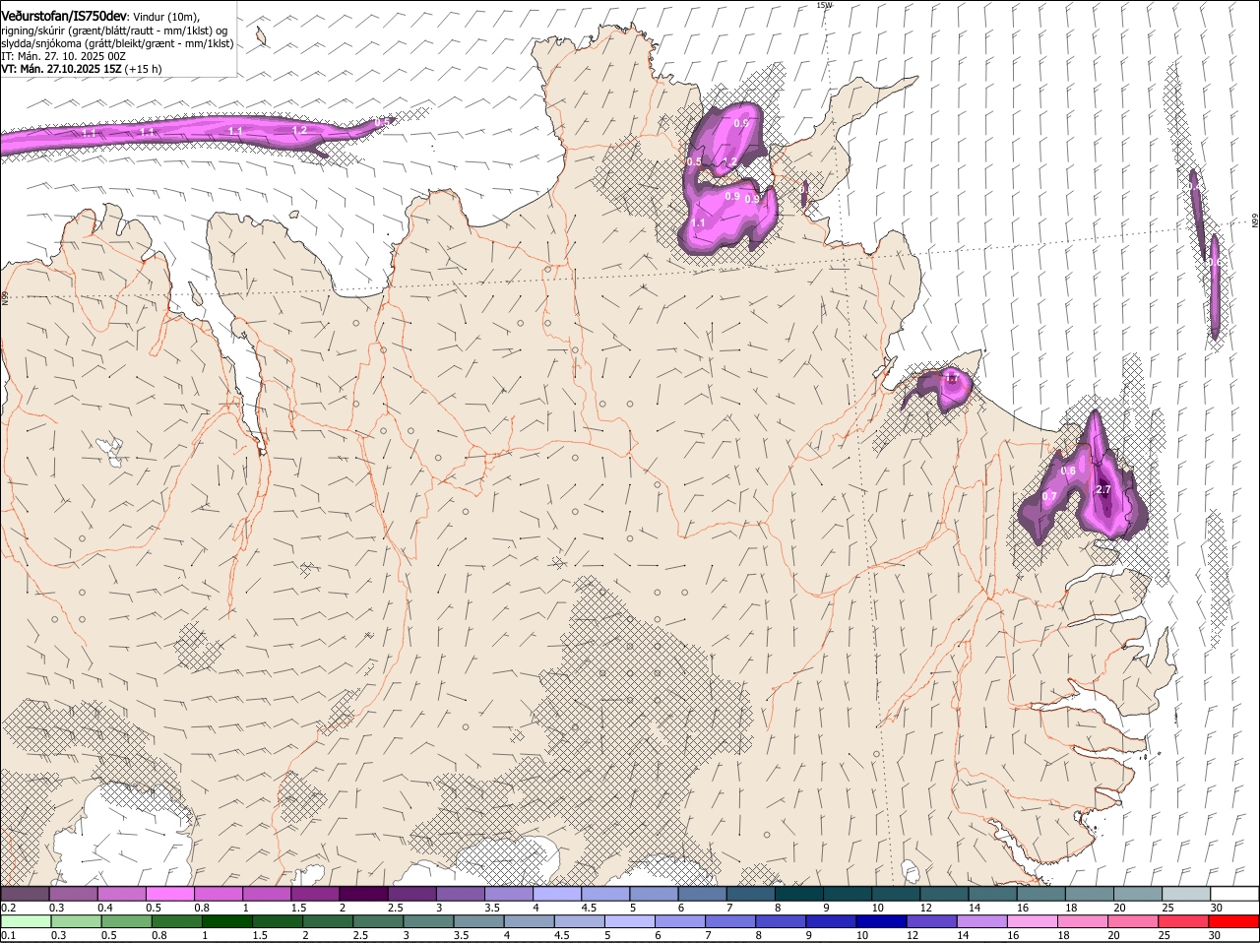The image size is (1260, 943).
Task: Pick the lower legend violet swatch labeled 14
Action: (x=981, y=922)
